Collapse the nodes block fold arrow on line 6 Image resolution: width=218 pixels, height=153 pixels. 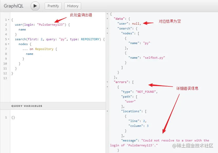(x=9, y=44)
